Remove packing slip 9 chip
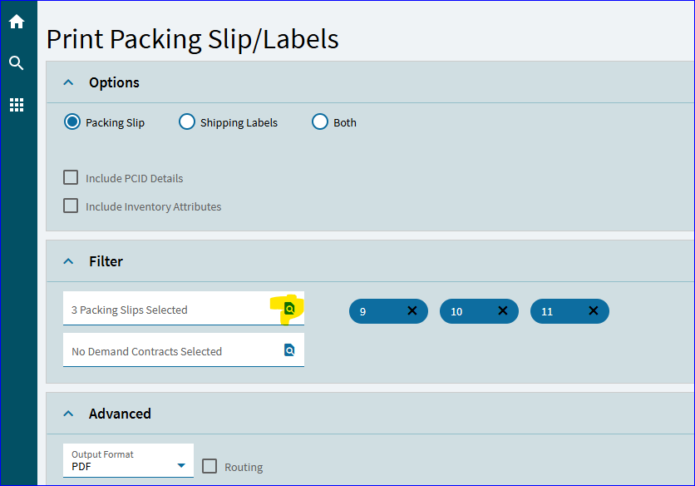Image resolution: width=695 pixels, height=486 pixels. pyautogui.click(x=412, y=310)
